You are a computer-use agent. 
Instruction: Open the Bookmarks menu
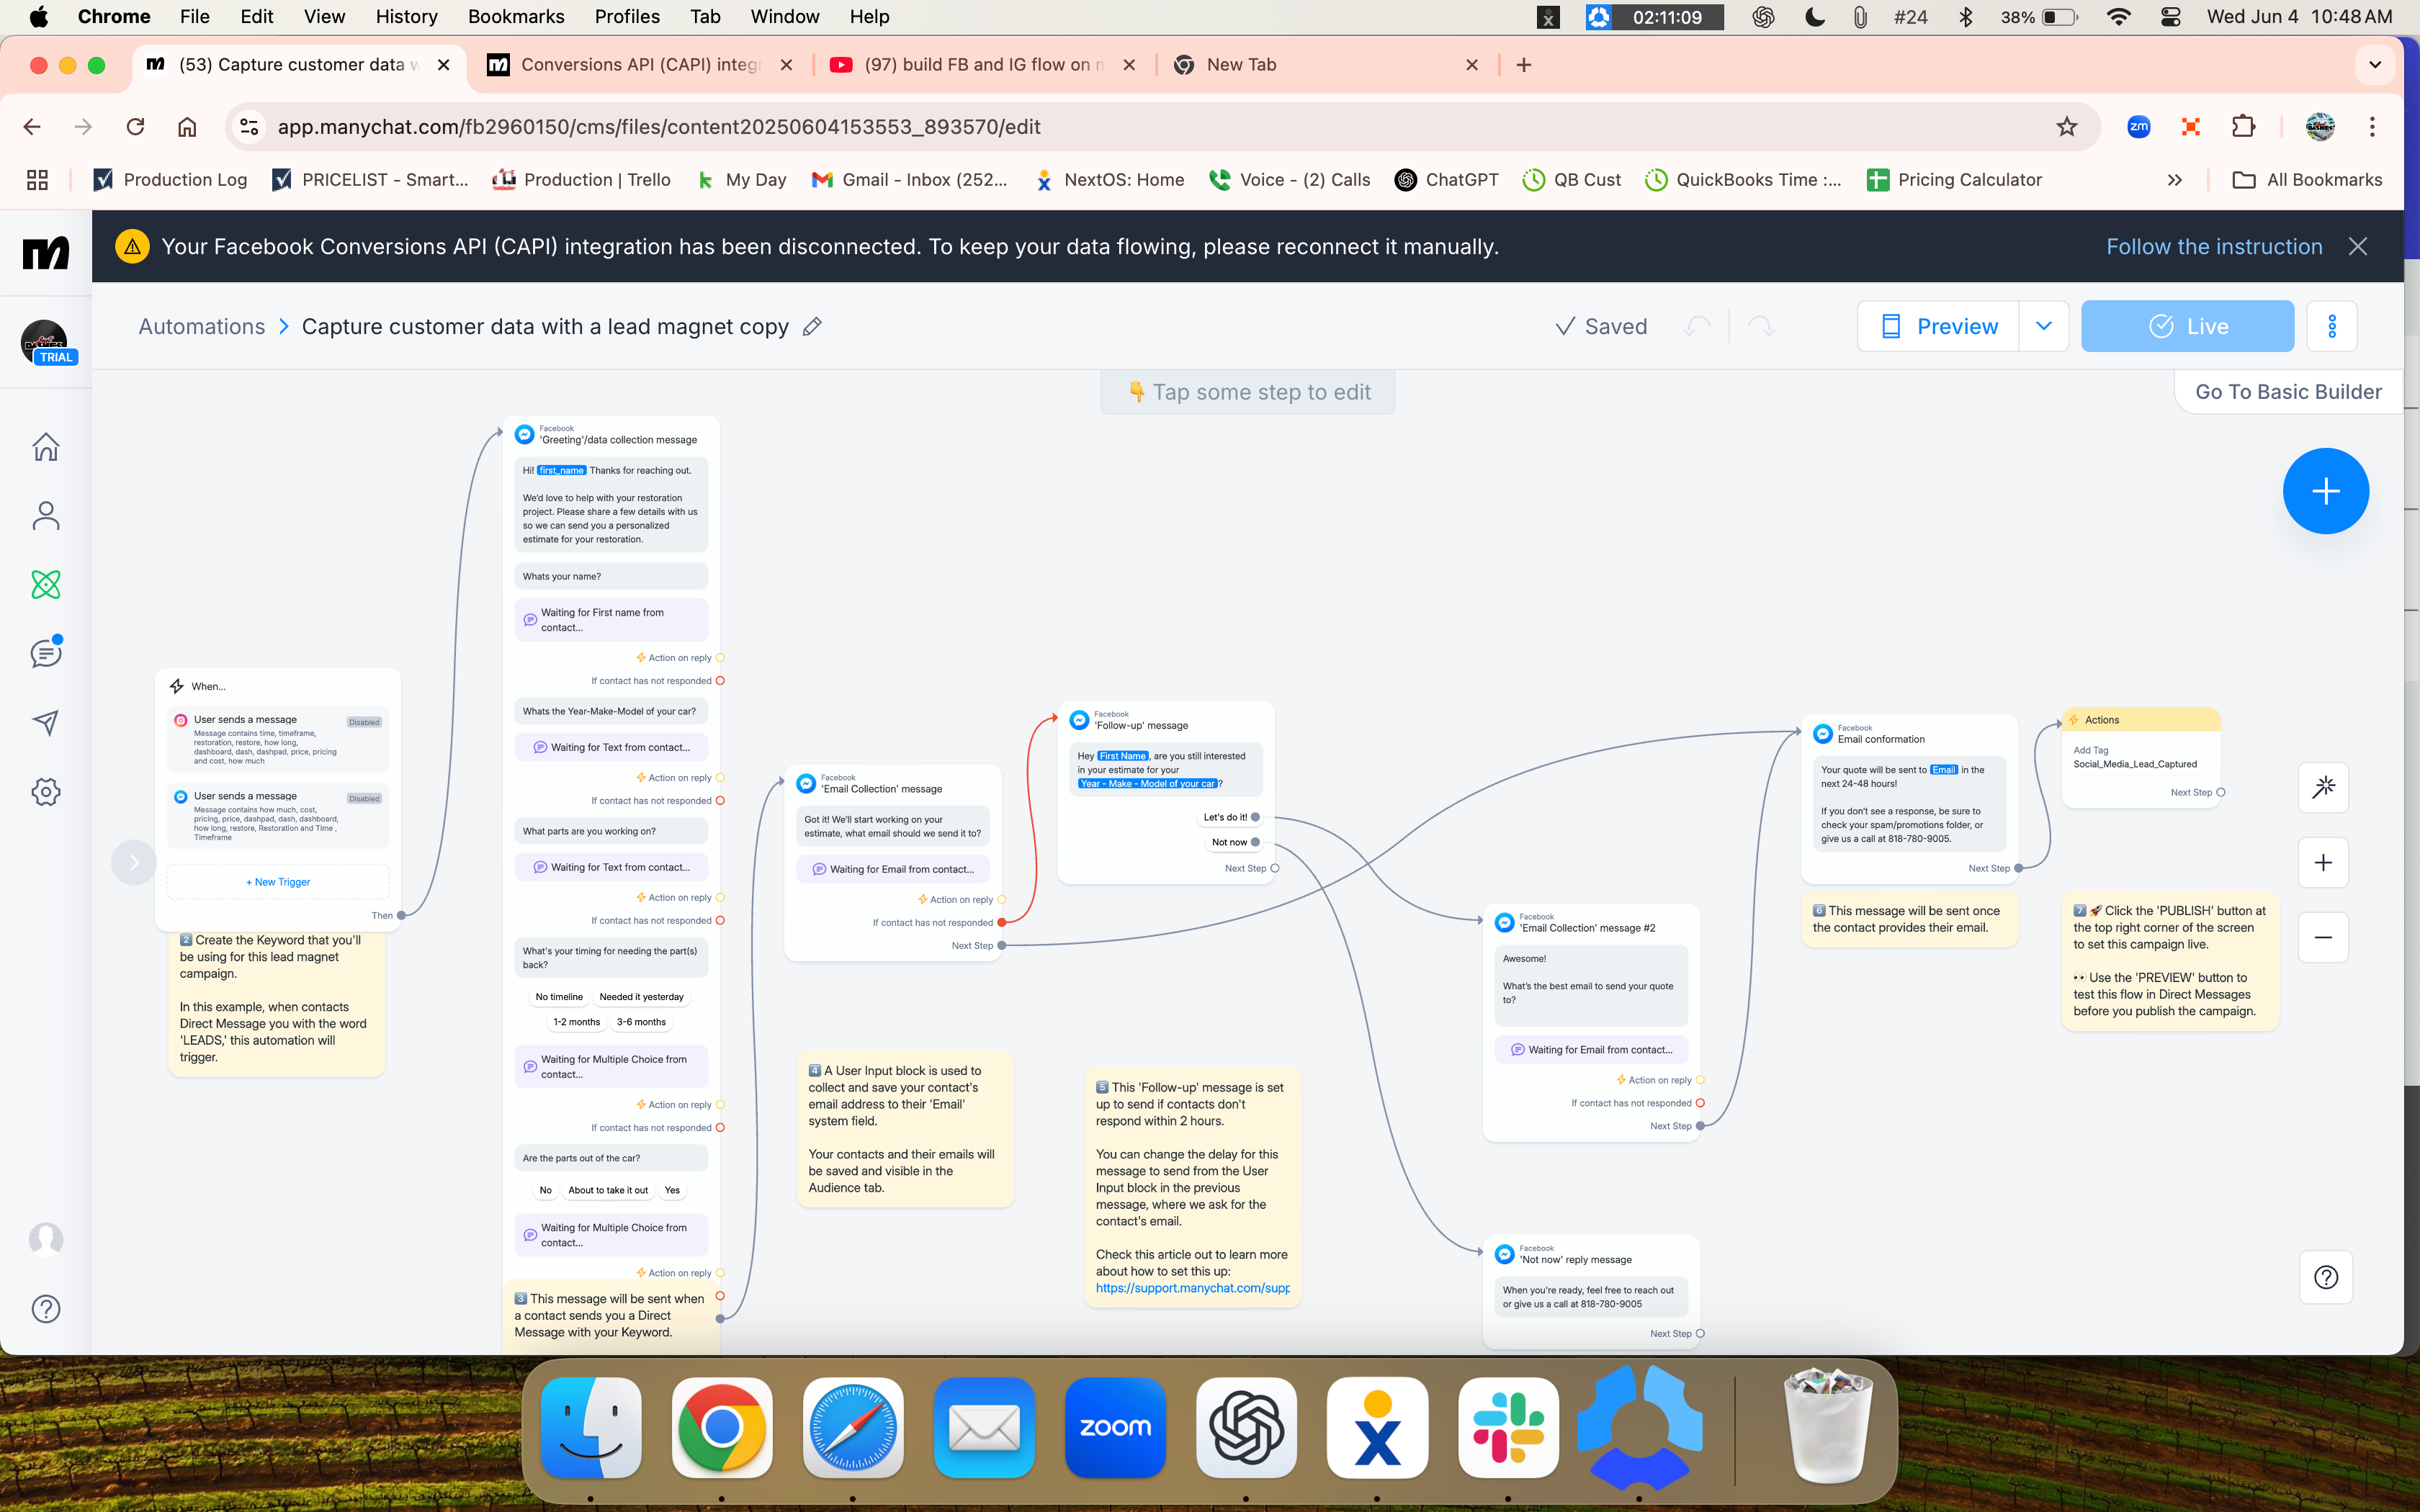516,16
